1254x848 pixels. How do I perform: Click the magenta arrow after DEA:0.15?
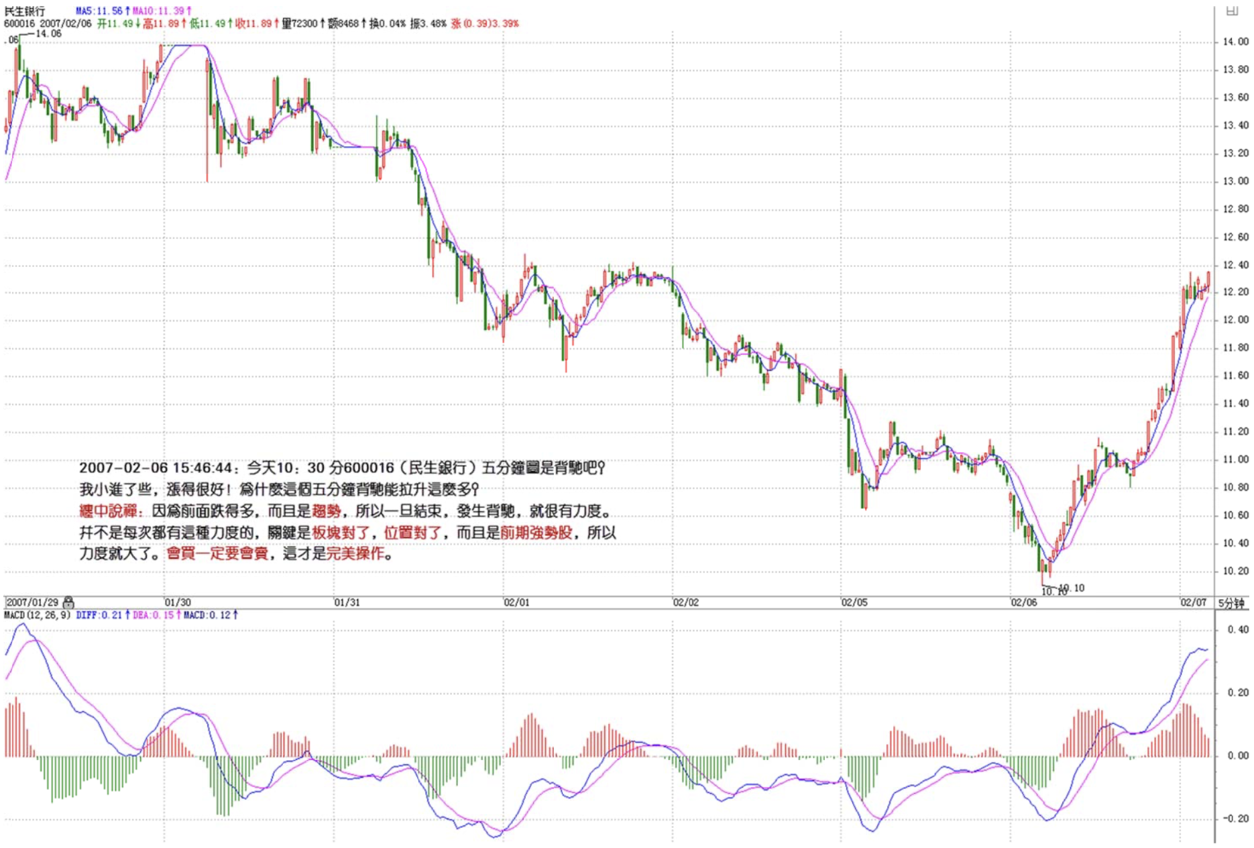[x=178, y=615]
